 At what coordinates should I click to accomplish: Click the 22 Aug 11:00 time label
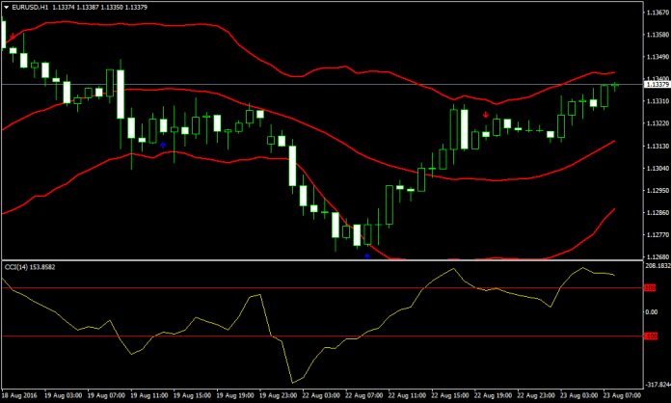(407, 395)
